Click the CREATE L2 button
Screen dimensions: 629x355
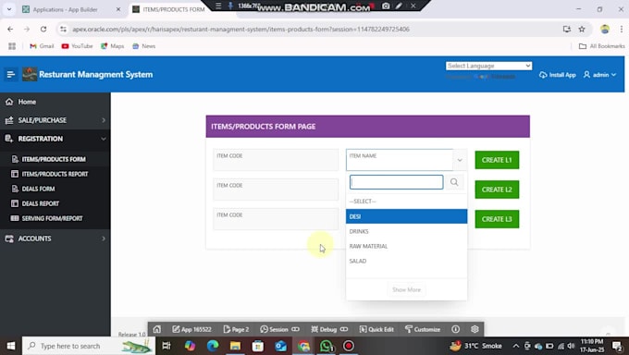(497, 190)
